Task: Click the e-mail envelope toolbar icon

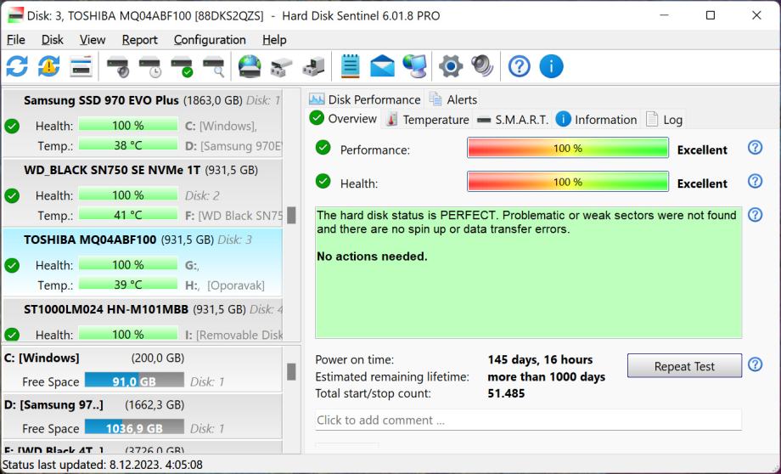Action: click(x=382, y=66)
